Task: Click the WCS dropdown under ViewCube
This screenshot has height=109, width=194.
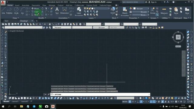Action: [178, 46]
